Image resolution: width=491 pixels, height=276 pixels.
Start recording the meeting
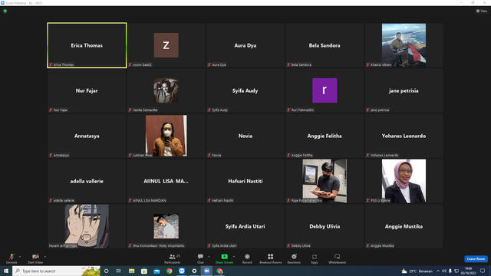point(247,258)
